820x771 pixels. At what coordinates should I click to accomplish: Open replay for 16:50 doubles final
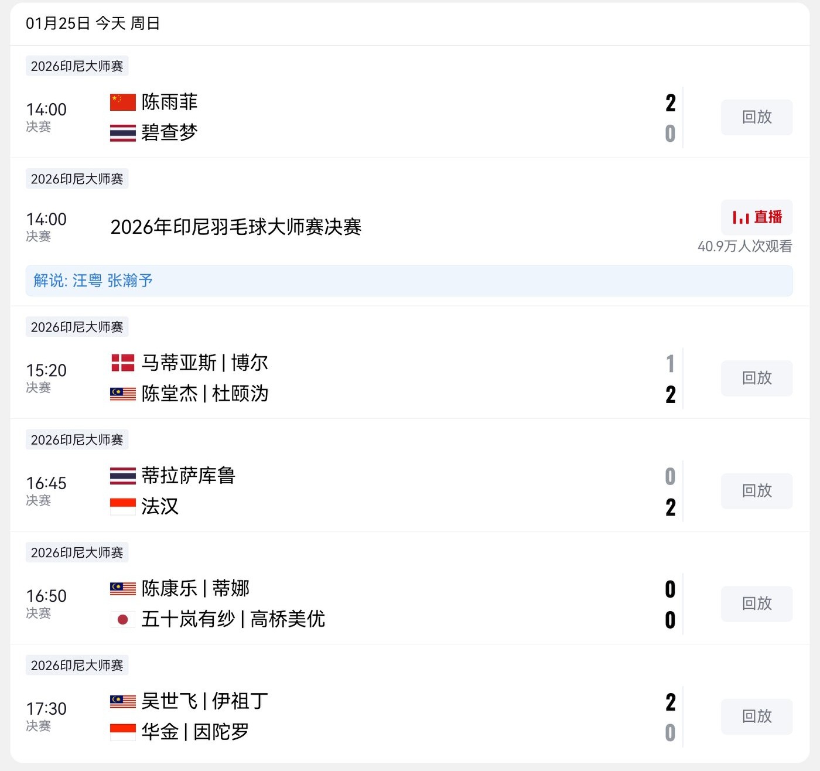756,603
